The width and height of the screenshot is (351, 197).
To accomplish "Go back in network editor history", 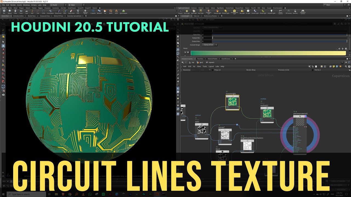I will (x=183, y=62).
